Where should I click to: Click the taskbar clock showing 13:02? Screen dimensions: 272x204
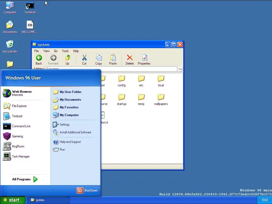click(265, 200)
